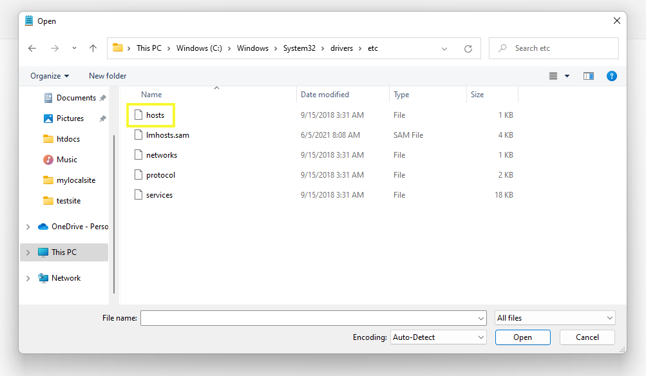Screen dimensions: 646x376
Task: Select the services file
Action: click(x=159, y=195)
